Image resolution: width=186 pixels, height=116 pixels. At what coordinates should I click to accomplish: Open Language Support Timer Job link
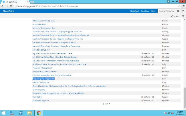(57, 32)
